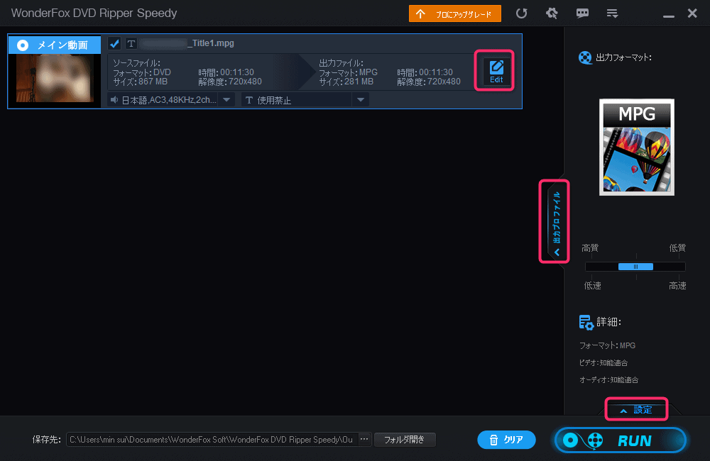
Task: Click the three-dots browse path button
Action: tap(364, 440)
